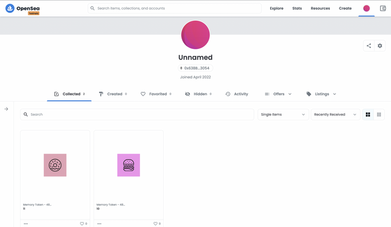391x227 pixels.
Task: Open the Single Items dropdown
Action: (x=283, y=114)
